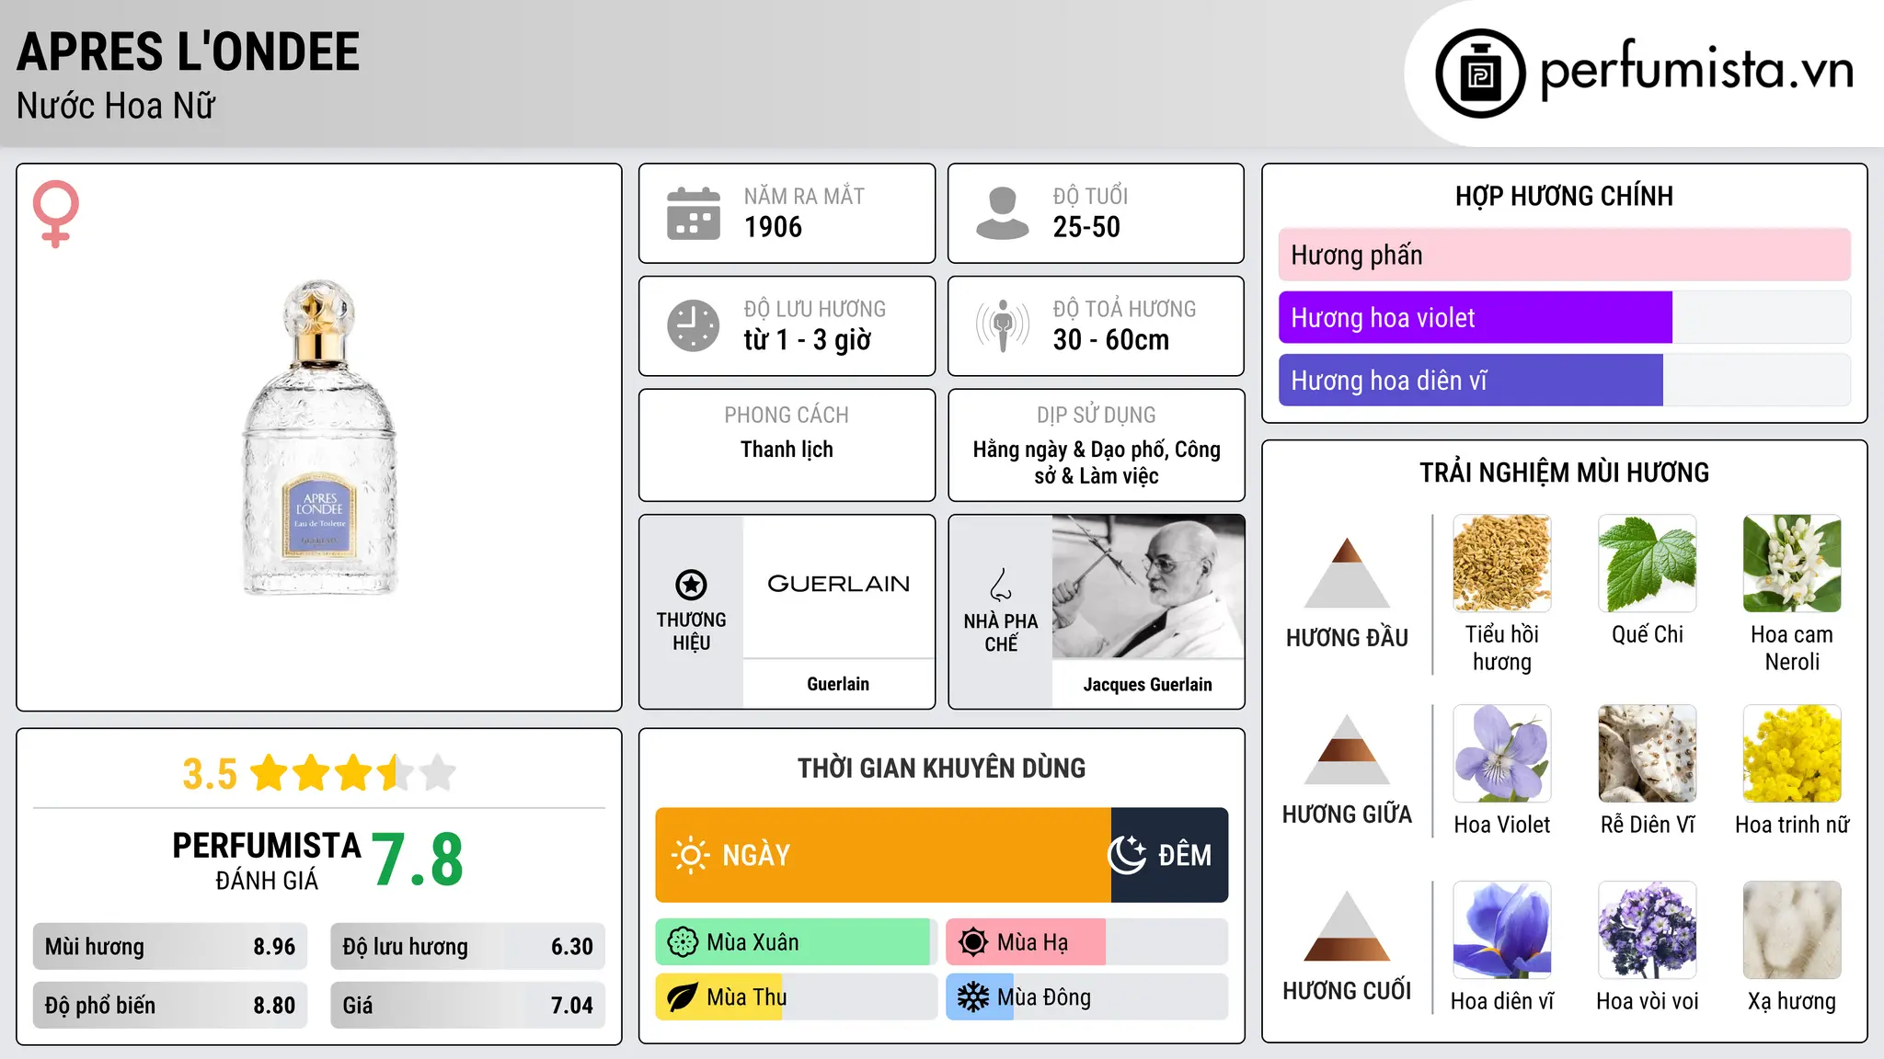Image resolution: width=1884 pixels, height=1059 pixels.
Task: Click the sun icon next to Ngày
Action: point(690,855)
